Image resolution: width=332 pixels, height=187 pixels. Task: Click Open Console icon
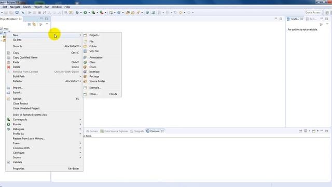[x=314, y=131]
